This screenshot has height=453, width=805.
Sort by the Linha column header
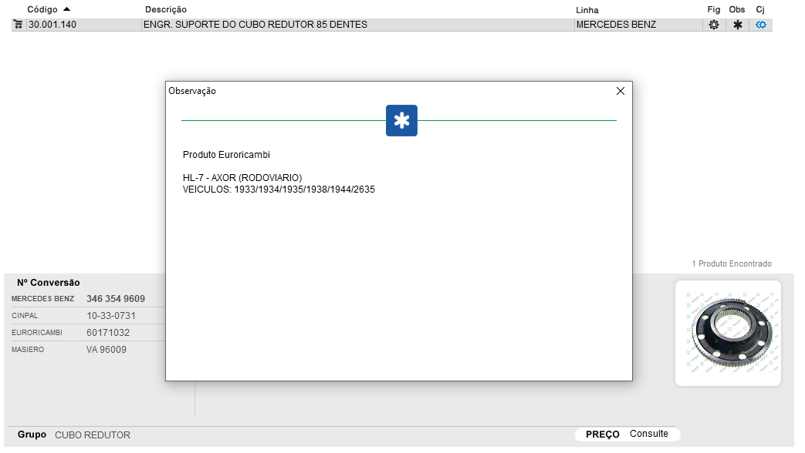coord(587,10)
